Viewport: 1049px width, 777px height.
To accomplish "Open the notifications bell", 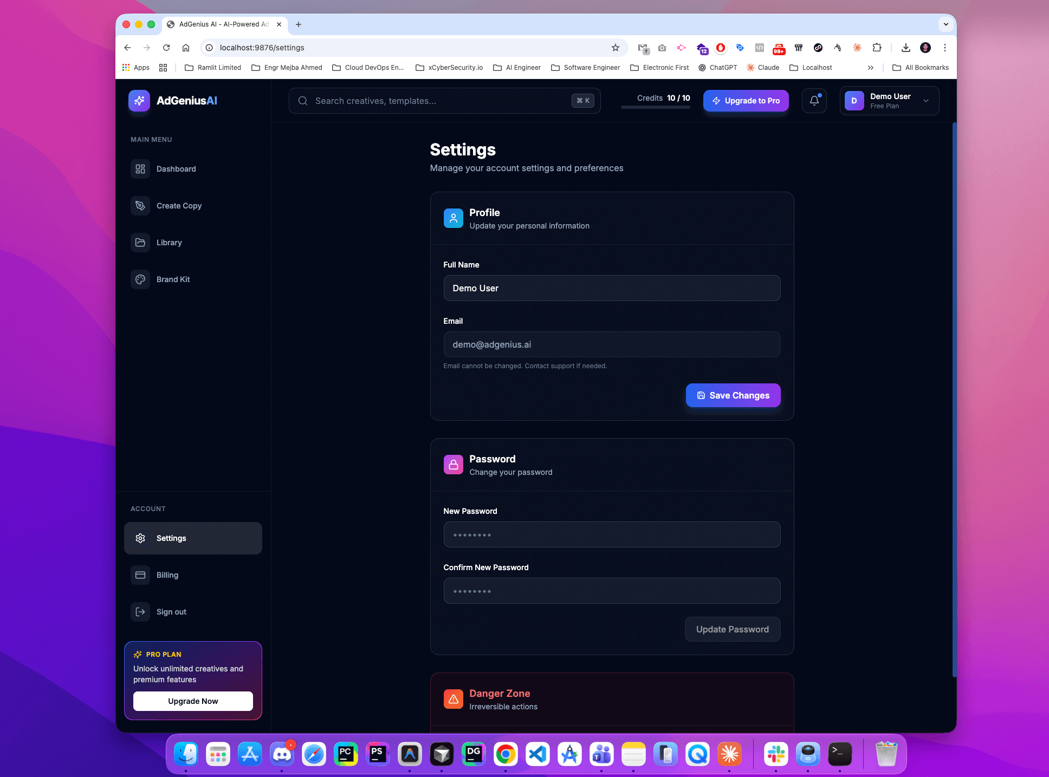I will pyautogui.click(x=814, y=101).
